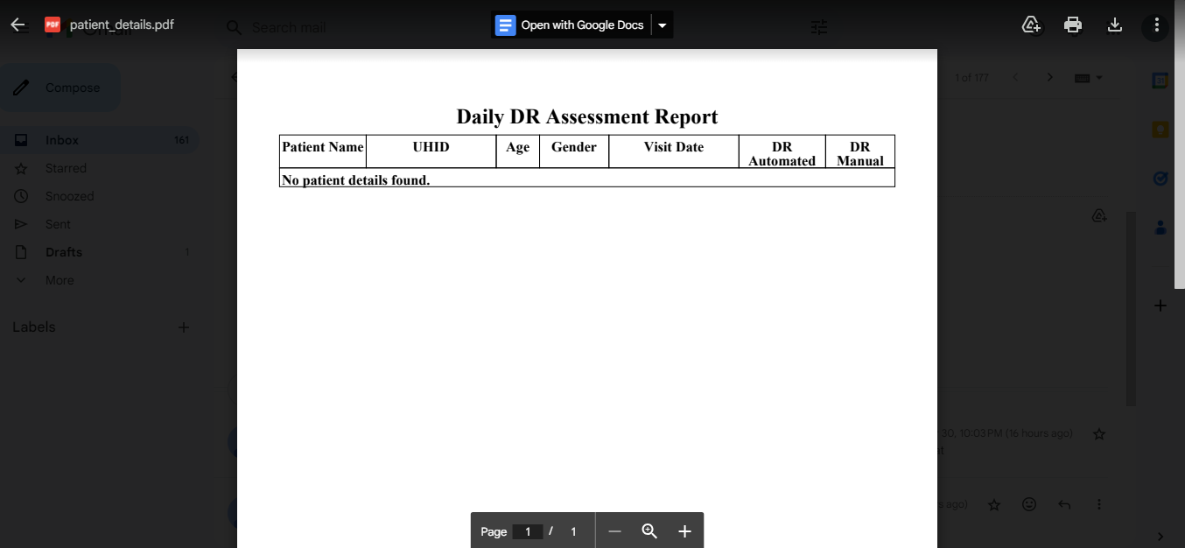
Task: Collapse side panel chevron at bottom right
Action: click(1160, 537)
